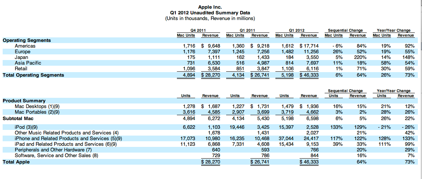
Task: Click Retail Q1 2012 revenue 6,116
Action: (x=313, y=68)
